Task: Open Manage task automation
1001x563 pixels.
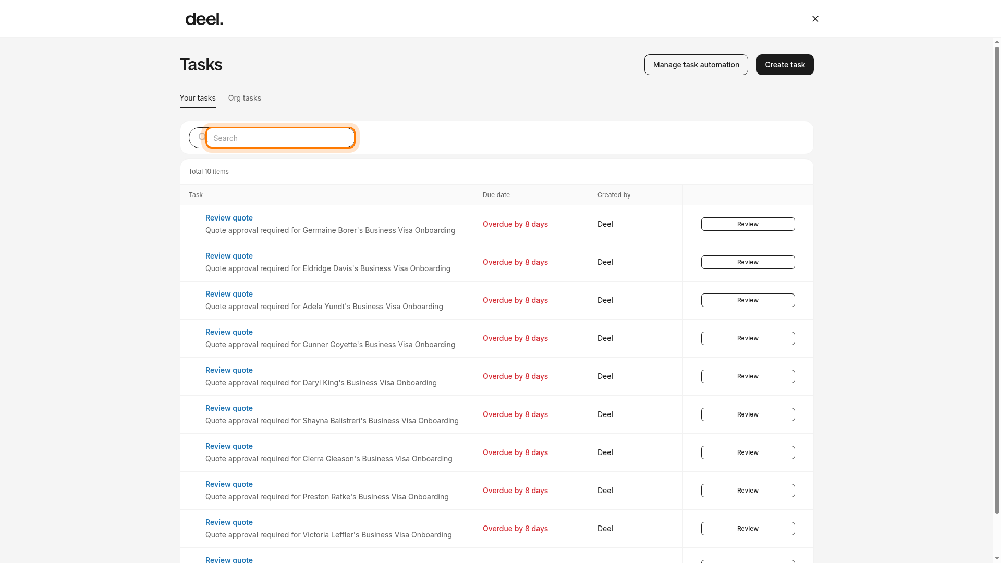Action: click(696, 65)
